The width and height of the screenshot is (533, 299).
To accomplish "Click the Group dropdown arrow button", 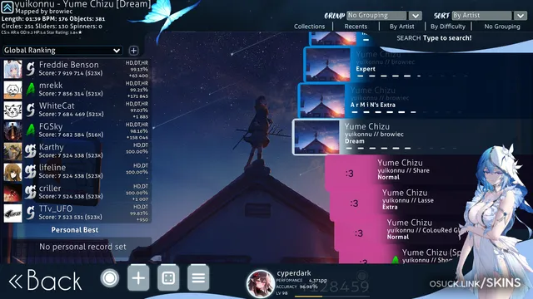I will pos(416,16).
